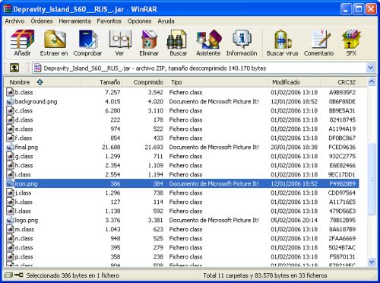Click the scrollbar down arrow
The width and height of the screenshot is (380, 283).
click(x=371, y=262)
